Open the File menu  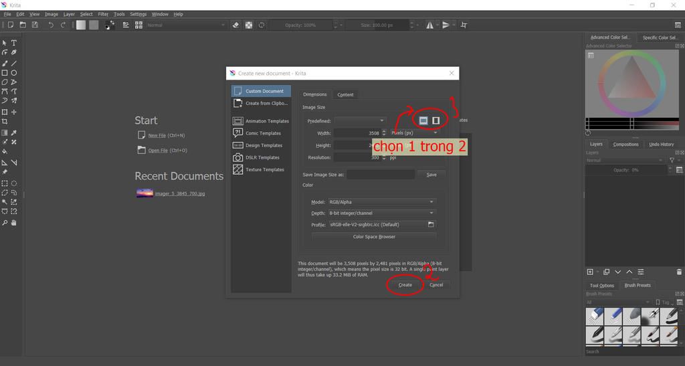tap(7, 14)
